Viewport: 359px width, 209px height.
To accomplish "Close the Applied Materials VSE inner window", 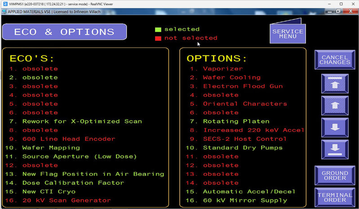I will (350, 11).
